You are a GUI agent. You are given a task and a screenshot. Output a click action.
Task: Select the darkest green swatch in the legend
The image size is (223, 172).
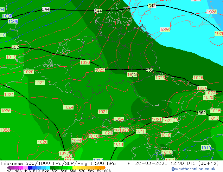click(x=52, y=167)
